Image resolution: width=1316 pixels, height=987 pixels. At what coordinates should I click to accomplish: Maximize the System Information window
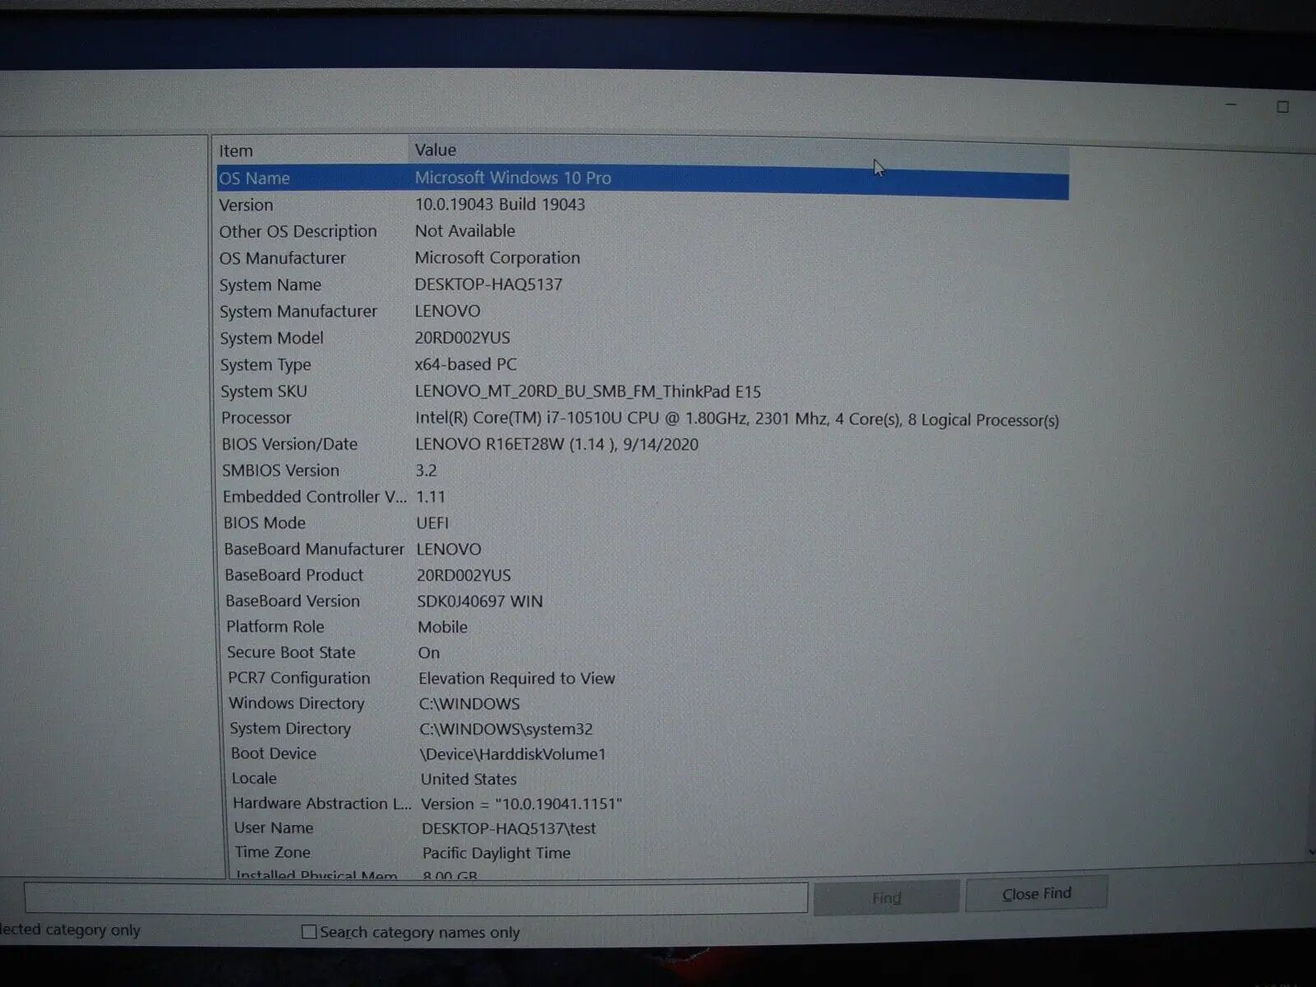tap(1282, 107)
